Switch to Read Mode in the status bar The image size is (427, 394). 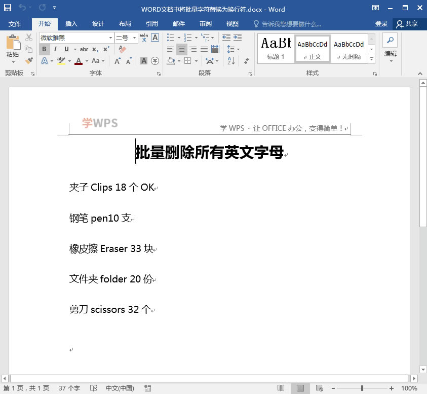click(x=281, y=388)
